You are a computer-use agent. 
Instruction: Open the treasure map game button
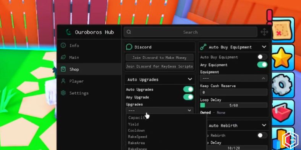[x=282, y=30]
